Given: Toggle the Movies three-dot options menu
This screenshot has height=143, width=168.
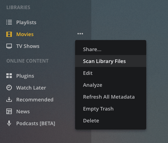Looking at the screenshot, I should click(80, 34).
